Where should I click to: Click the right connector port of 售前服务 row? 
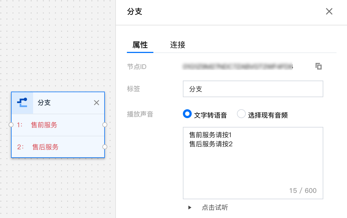[105, 125]
